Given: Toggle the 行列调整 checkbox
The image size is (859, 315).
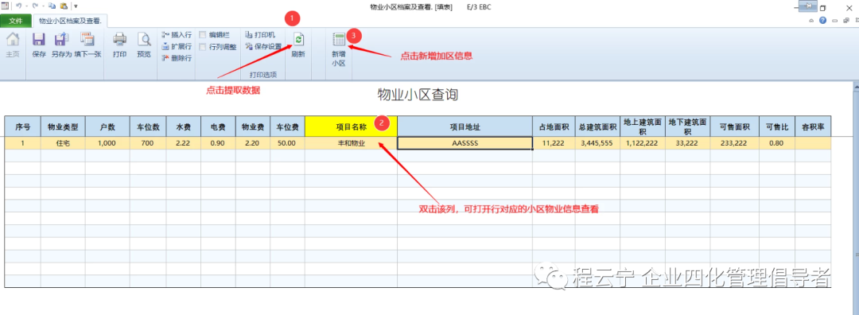Looking at the screenshot, I should pos(204,47).
